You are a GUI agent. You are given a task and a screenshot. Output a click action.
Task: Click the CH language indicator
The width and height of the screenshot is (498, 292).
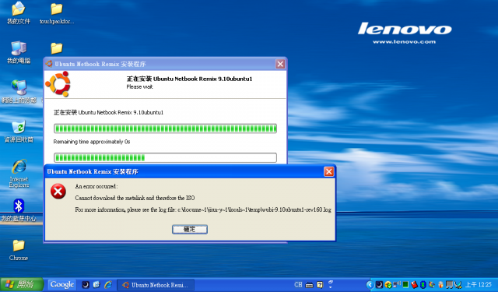click(298, 285)
